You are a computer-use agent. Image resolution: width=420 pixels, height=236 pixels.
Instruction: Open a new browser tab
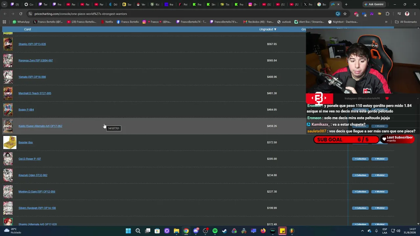coord(346,4)
